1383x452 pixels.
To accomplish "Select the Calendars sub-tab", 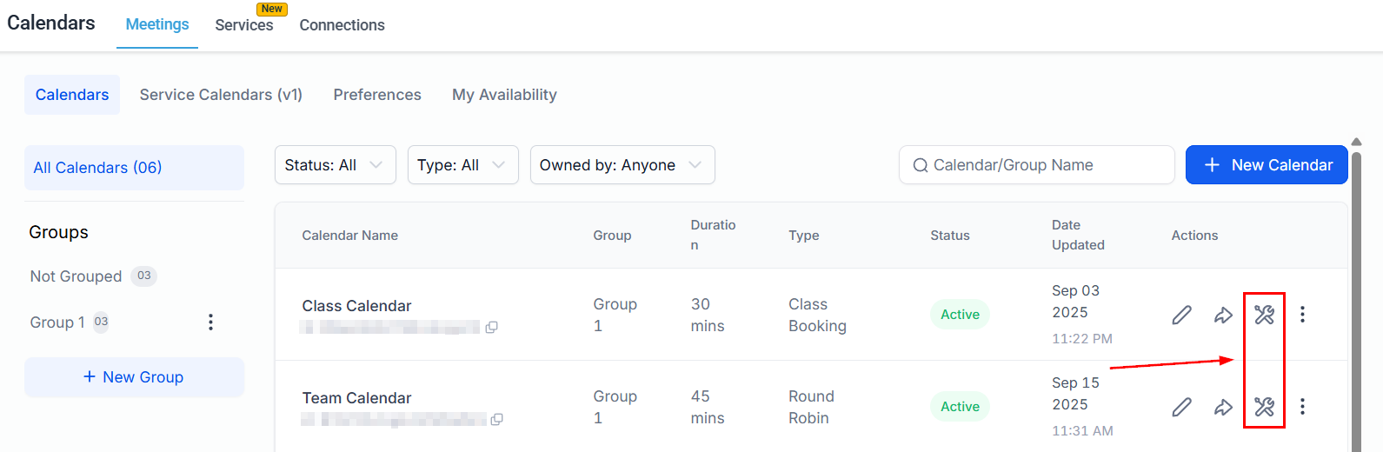I will [x=72, y=95].
